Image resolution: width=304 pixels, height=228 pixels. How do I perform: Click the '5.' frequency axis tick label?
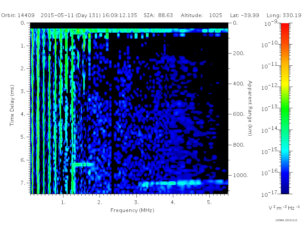tap(209, 203)
